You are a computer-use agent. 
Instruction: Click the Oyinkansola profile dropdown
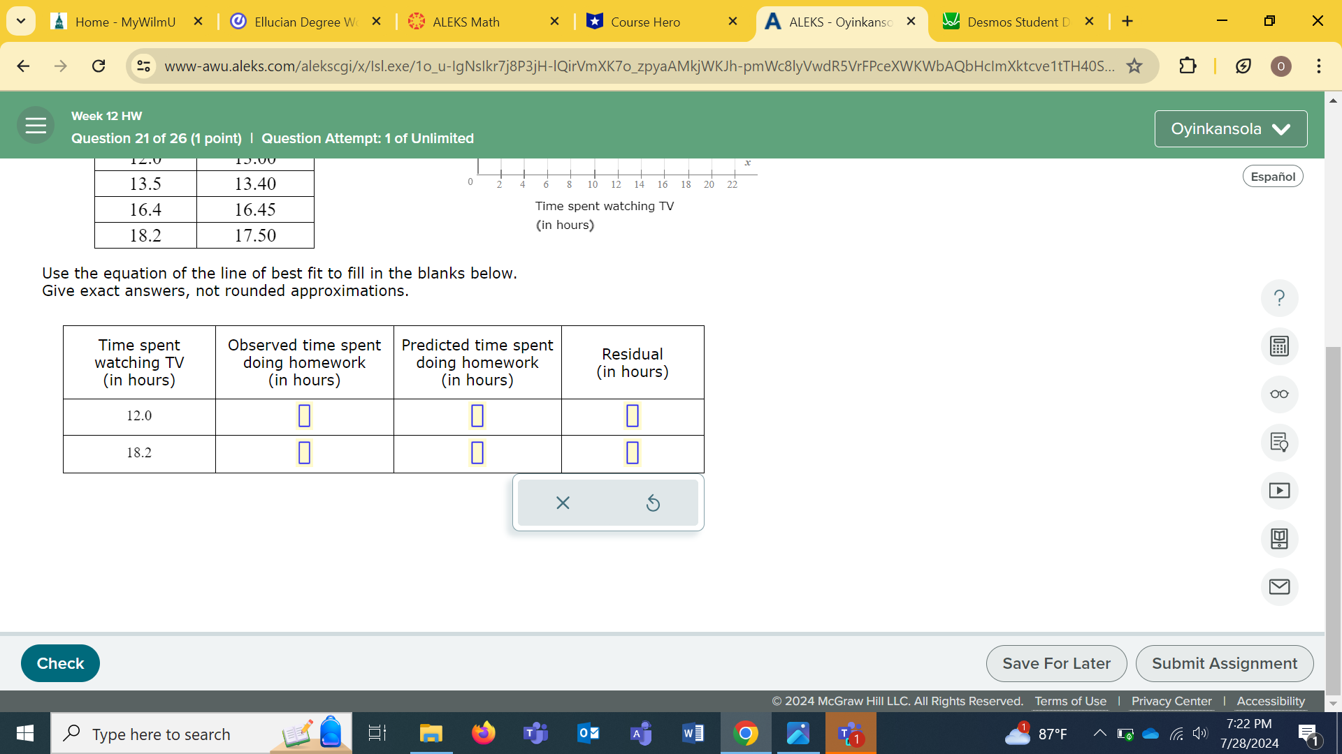tap(1229, 128)
